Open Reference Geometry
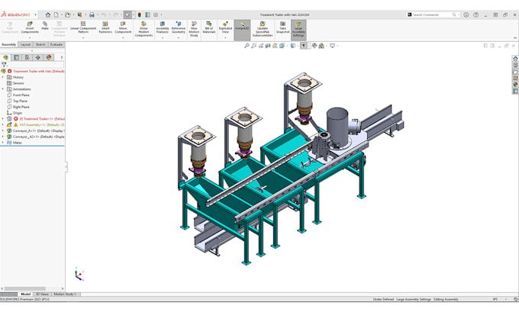This screenshot has width=519, height=312. (x=179, y=27)
